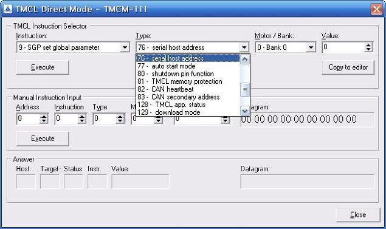Increase the selector Value spinner
Screen dimensions: 386x229
368,45
